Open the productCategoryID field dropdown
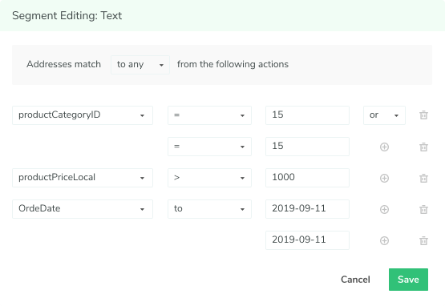The width and height of the screenshot is (445, 306). (83, 115)
